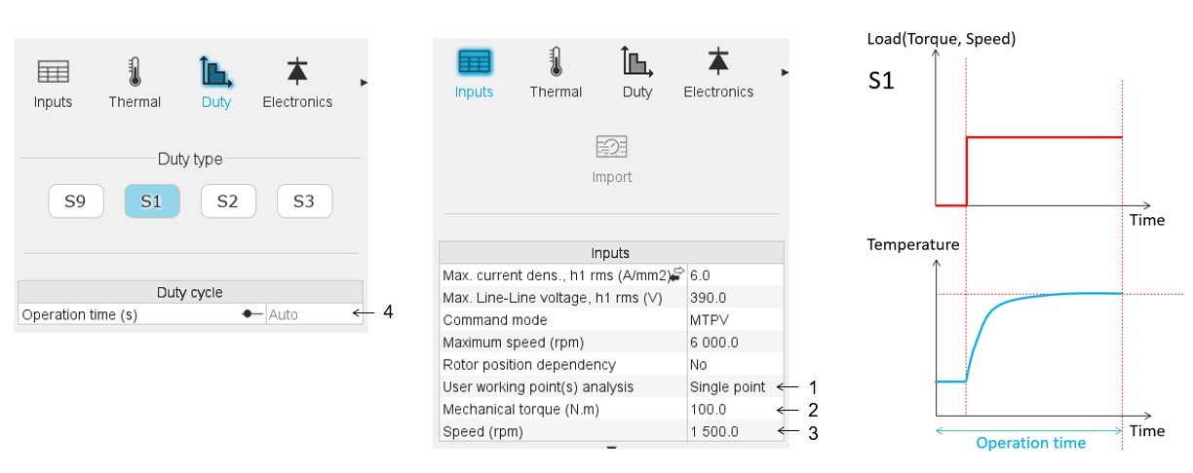Select the S3 duty type
The height and width of the screenshot is (473, 1193).
pos(304,201)
